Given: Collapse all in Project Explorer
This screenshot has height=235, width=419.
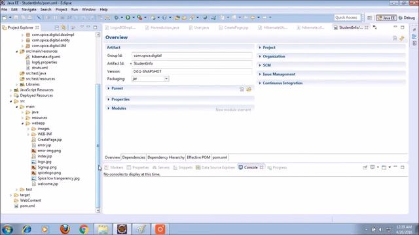Looking at the screenshot, I should [x=57, y=27].
